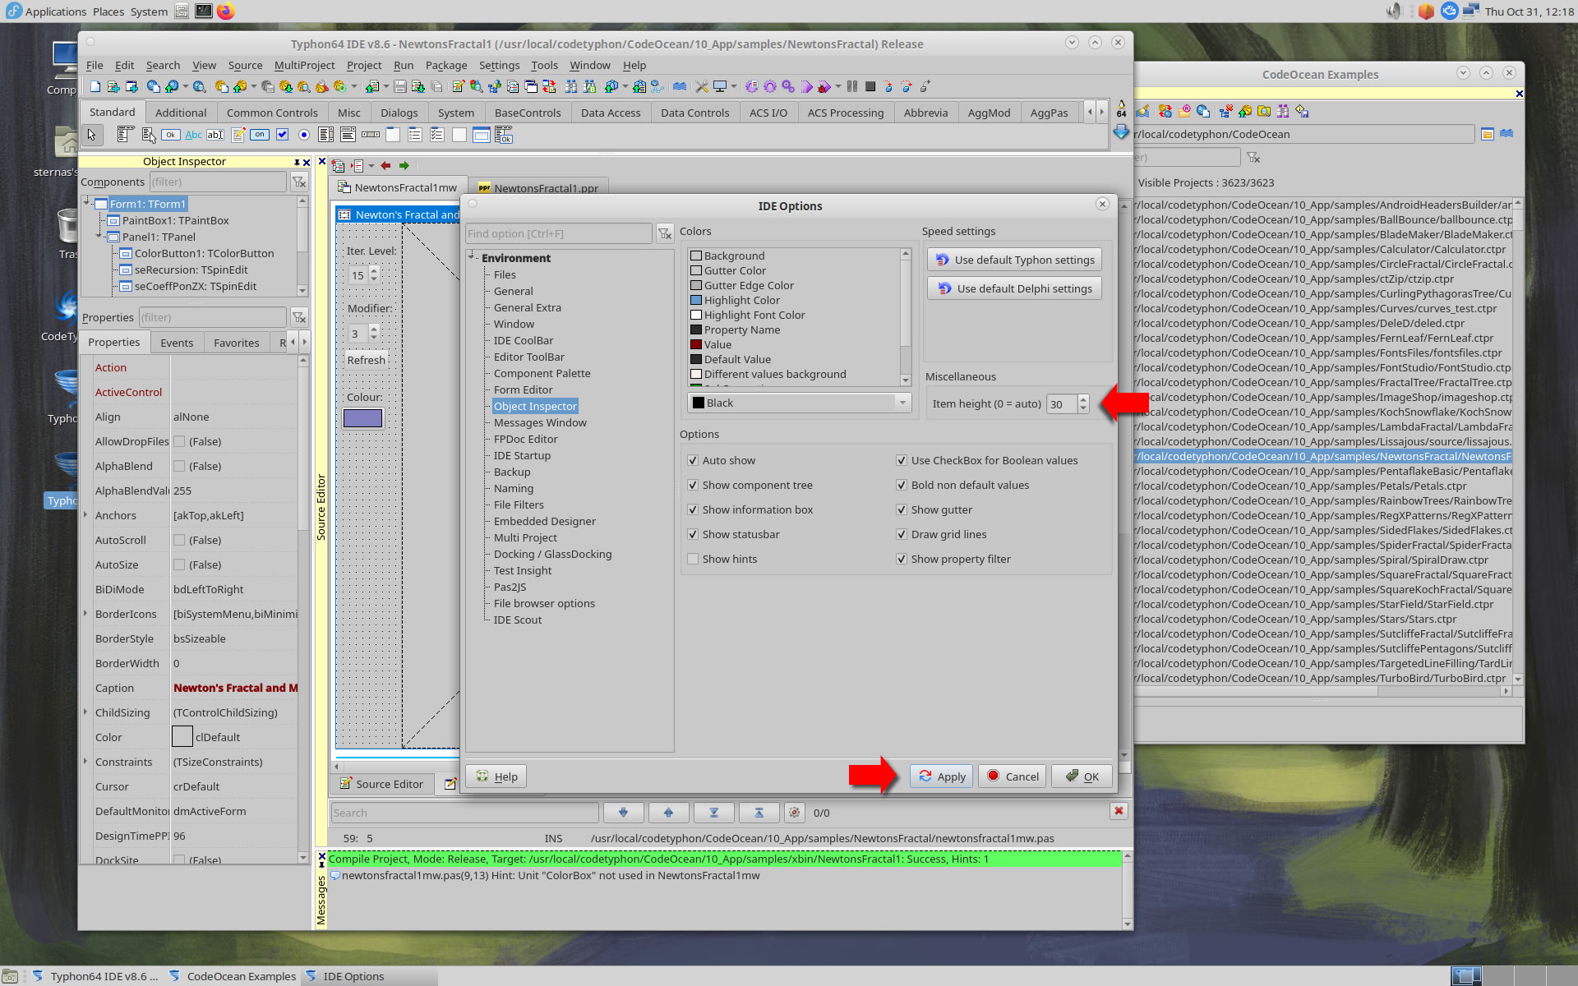1578x986 pixels.
Task: Enable the Show hints checkbox
Action: click(693, 560)
